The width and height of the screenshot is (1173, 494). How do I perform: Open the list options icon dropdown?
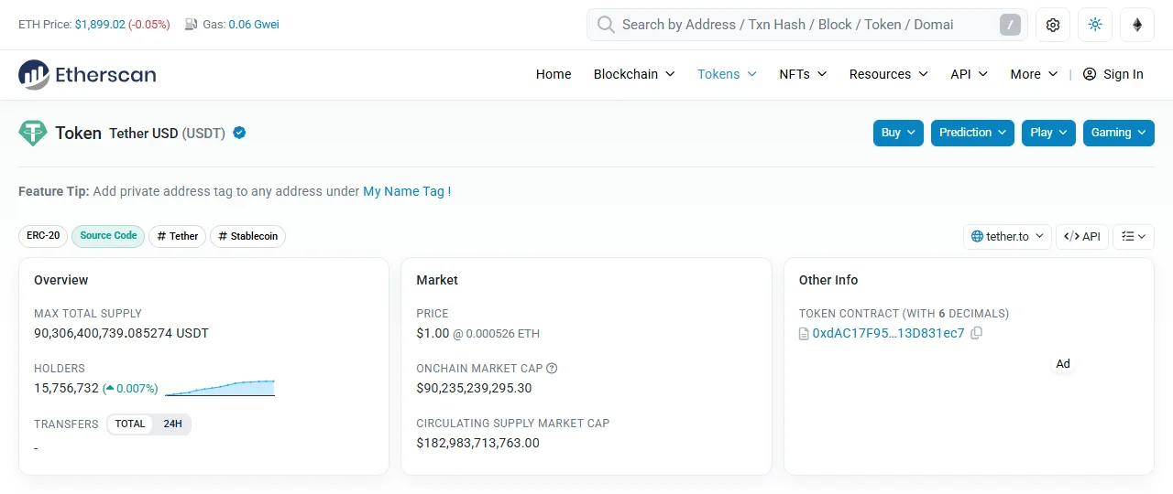point(1134,236)
